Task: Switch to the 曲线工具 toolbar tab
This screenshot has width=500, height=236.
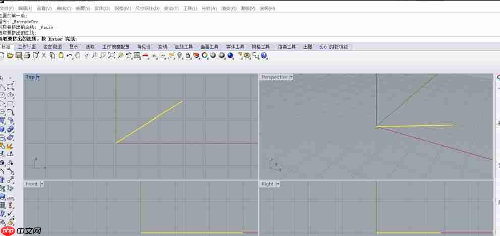Action: coord(184,47)
